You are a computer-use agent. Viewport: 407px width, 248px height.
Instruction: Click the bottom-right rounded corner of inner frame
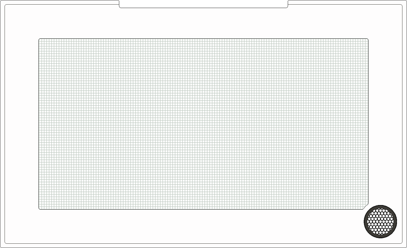coord(401,243)
